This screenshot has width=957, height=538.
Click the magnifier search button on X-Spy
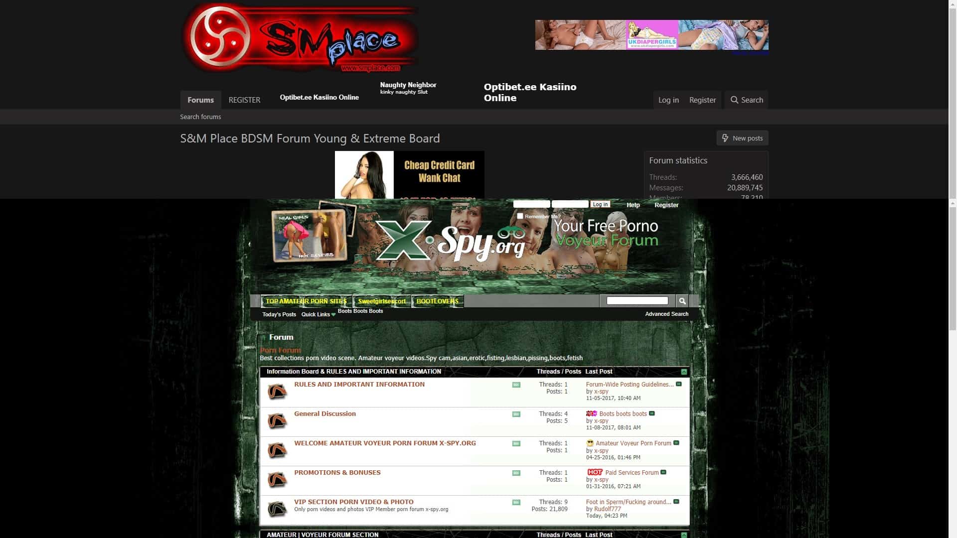click(x=682, y=301)
